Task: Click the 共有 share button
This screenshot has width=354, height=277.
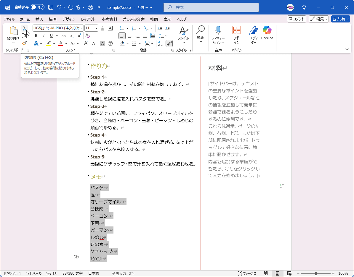Action: click(x=340, y=19)
